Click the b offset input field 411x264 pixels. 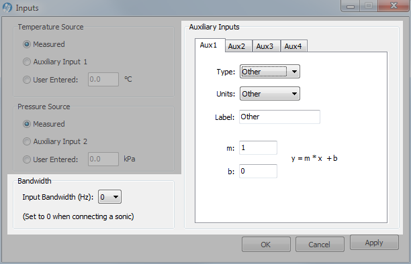258,171
